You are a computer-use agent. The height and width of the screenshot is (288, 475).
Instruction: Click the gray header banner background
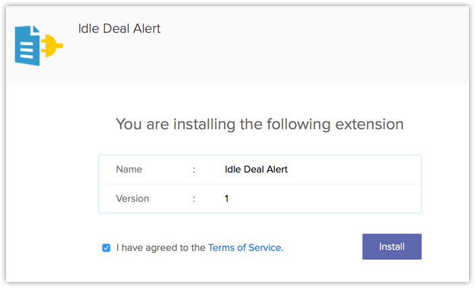coord(303,47)
